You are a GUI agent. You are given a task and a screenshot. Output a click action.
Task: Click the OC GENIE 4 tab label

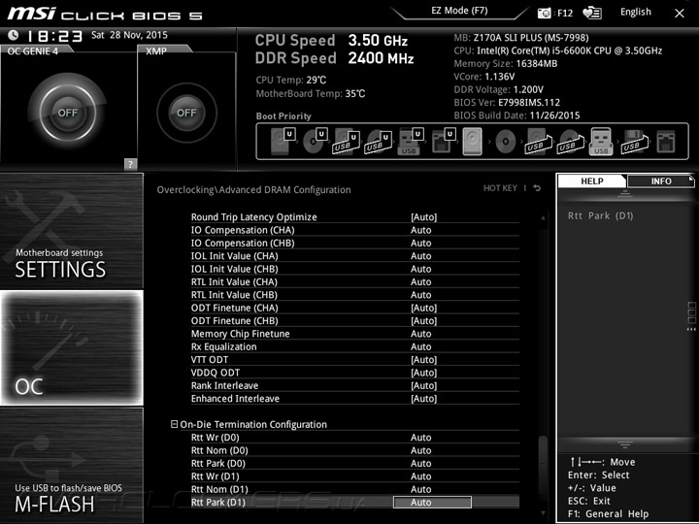click(33, 51)
